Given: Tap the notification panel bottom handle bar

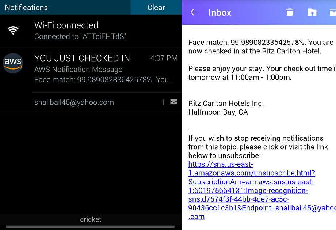Looking at the screenshot, I should tap(90, 227).
